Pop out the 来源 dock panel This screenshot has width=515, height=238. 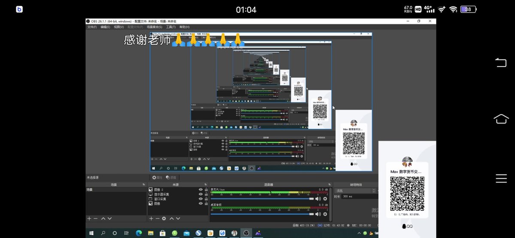pyautogui.click(x=206, y=185)
